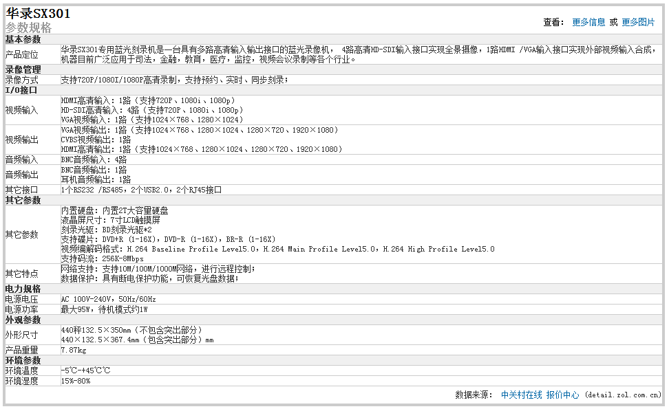Click the 查看 label
The height and width of the screenshot is (409, 669).
[553, 22]
